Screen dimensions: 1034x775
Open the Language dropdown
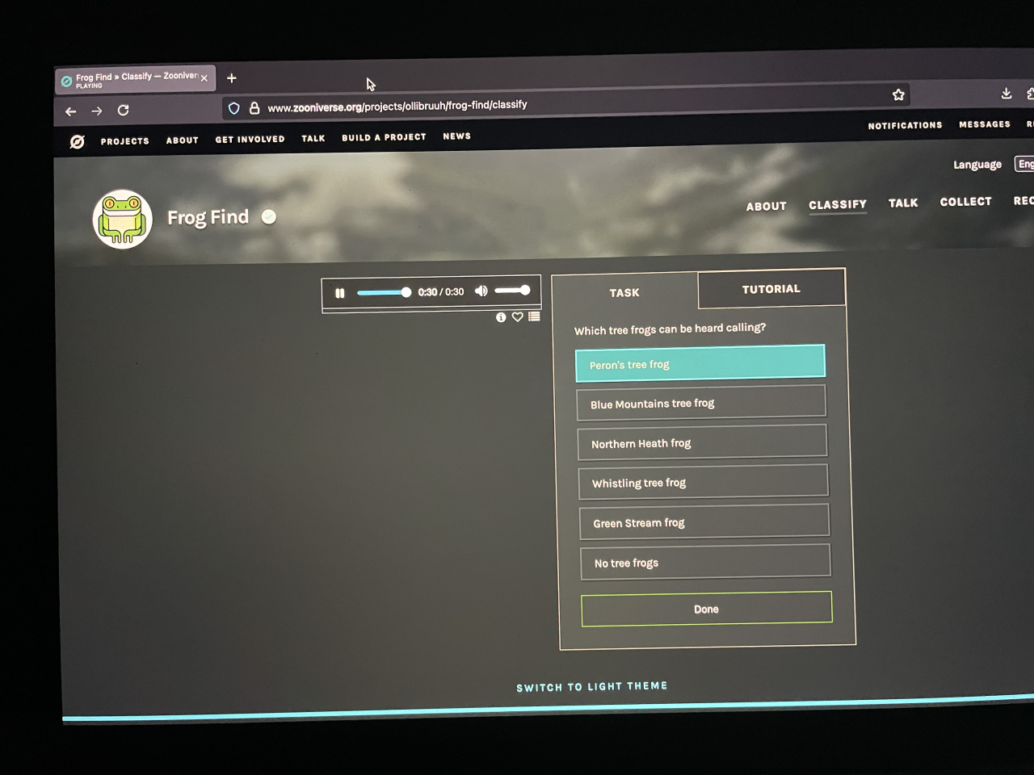[x=1023, y=163]
